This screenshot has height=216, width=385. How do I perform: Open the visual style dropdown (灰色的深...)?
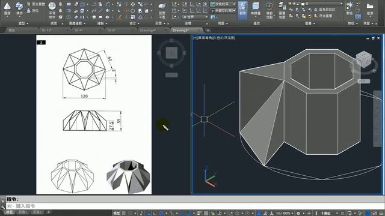(223, 4)
